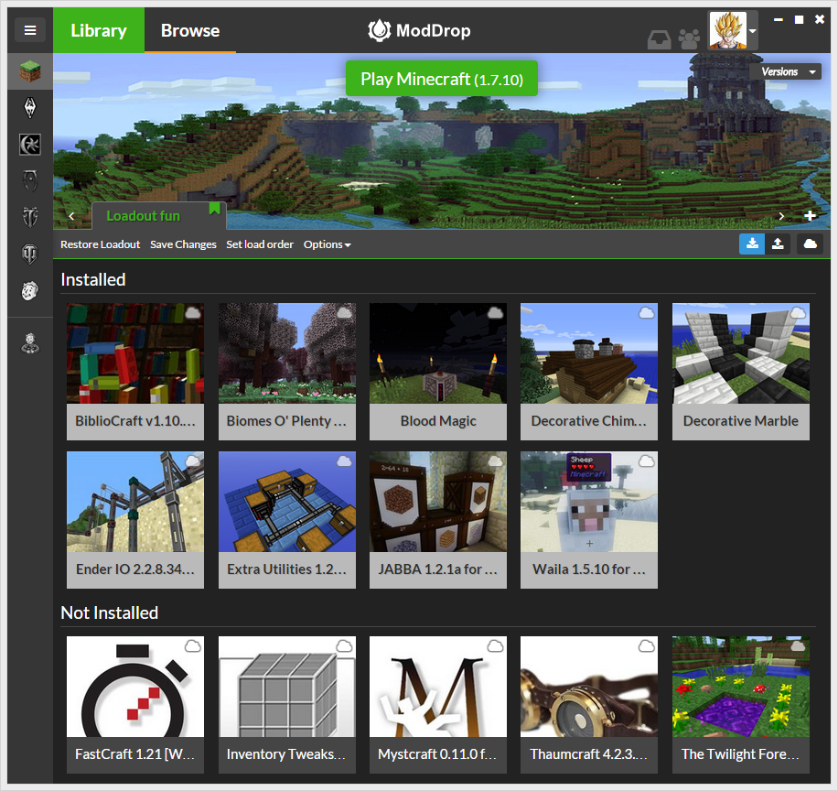
Task: Select the third game icon in the sidebar
Action: (30, 145)
